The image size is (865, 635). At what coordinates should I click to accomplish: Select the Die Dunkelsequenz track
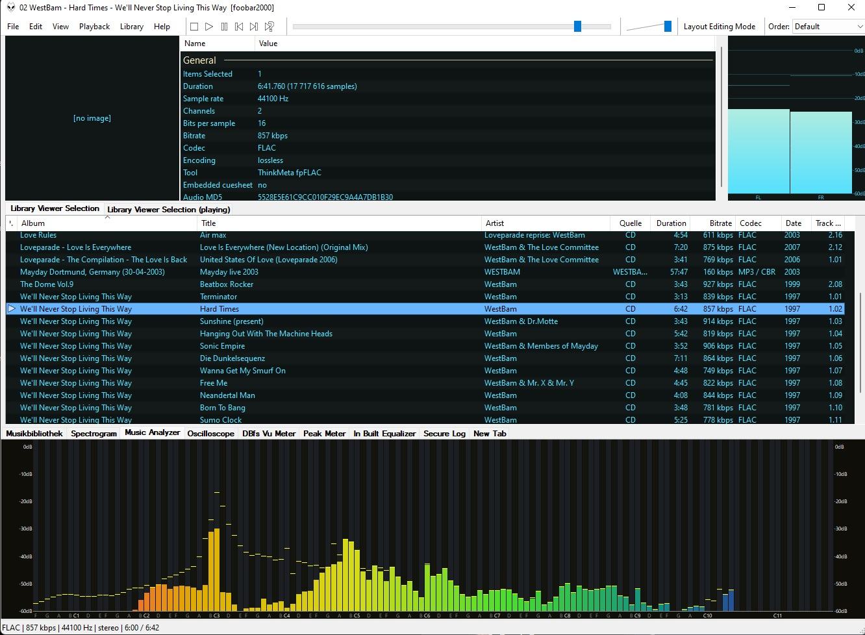(425, 358)
